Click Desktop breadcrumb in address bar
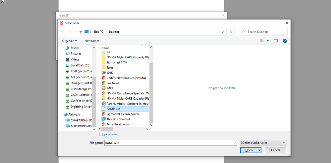 (114, 32)
